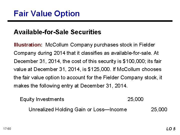The height and width of the screenshot is (135, 180).
Task: Click the debit amount 25,000
Action: (x=135, y=99)
